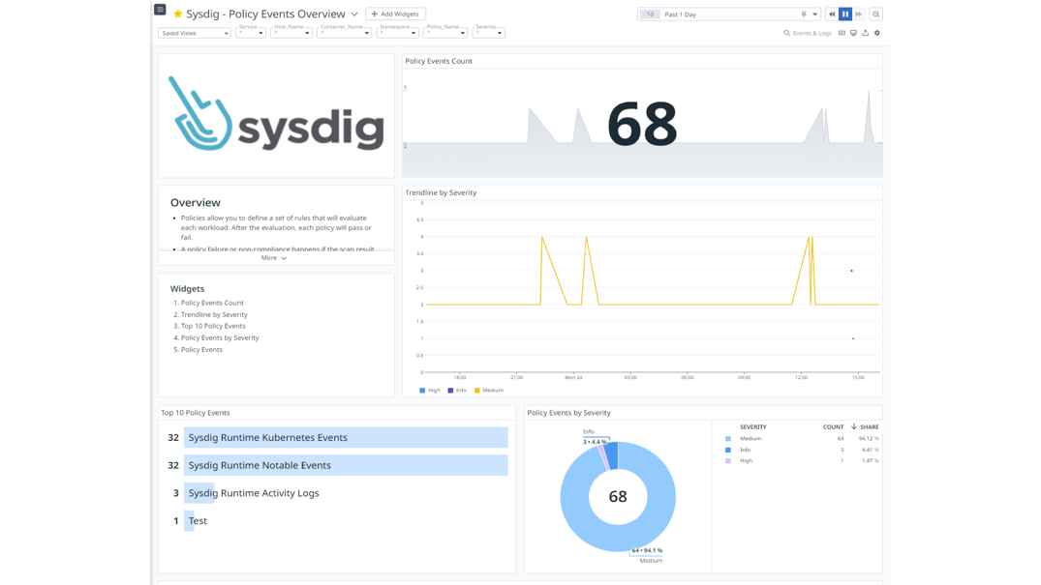Step the time range forward
The image size is (1041, 585).
[x=857, y=13]
